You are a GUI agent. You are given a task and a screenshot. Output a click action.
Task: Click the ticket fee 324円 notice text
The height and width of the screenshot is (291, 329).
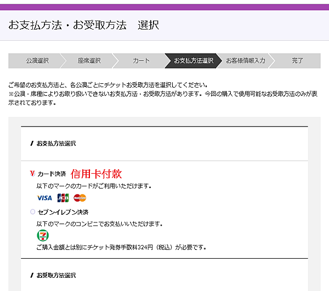[x=121, y=247]
